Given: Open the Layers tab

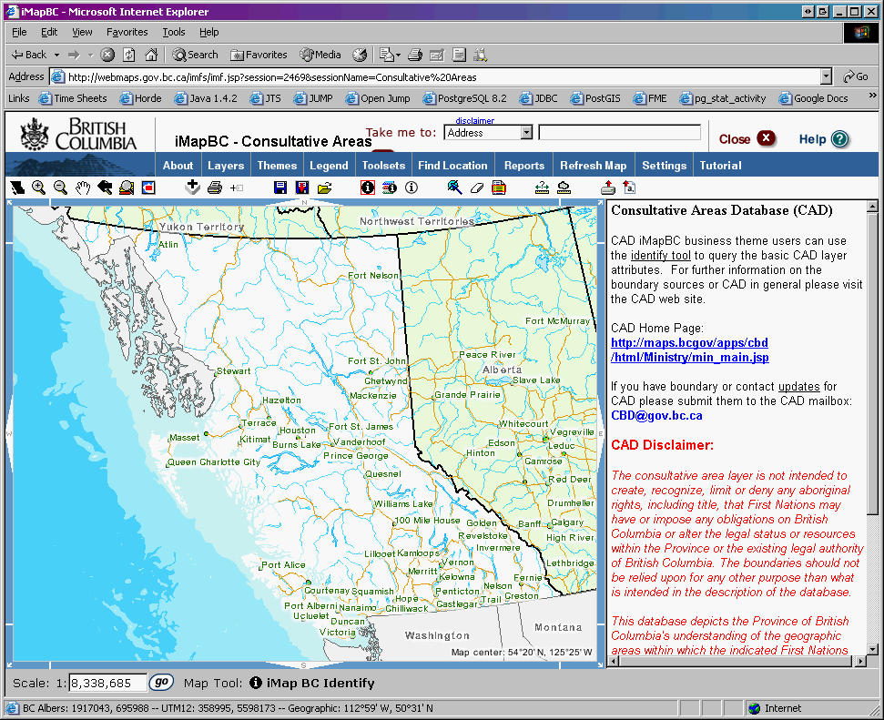Looking at the screenshot, I should pyautogui.click(x=226, y=166).
